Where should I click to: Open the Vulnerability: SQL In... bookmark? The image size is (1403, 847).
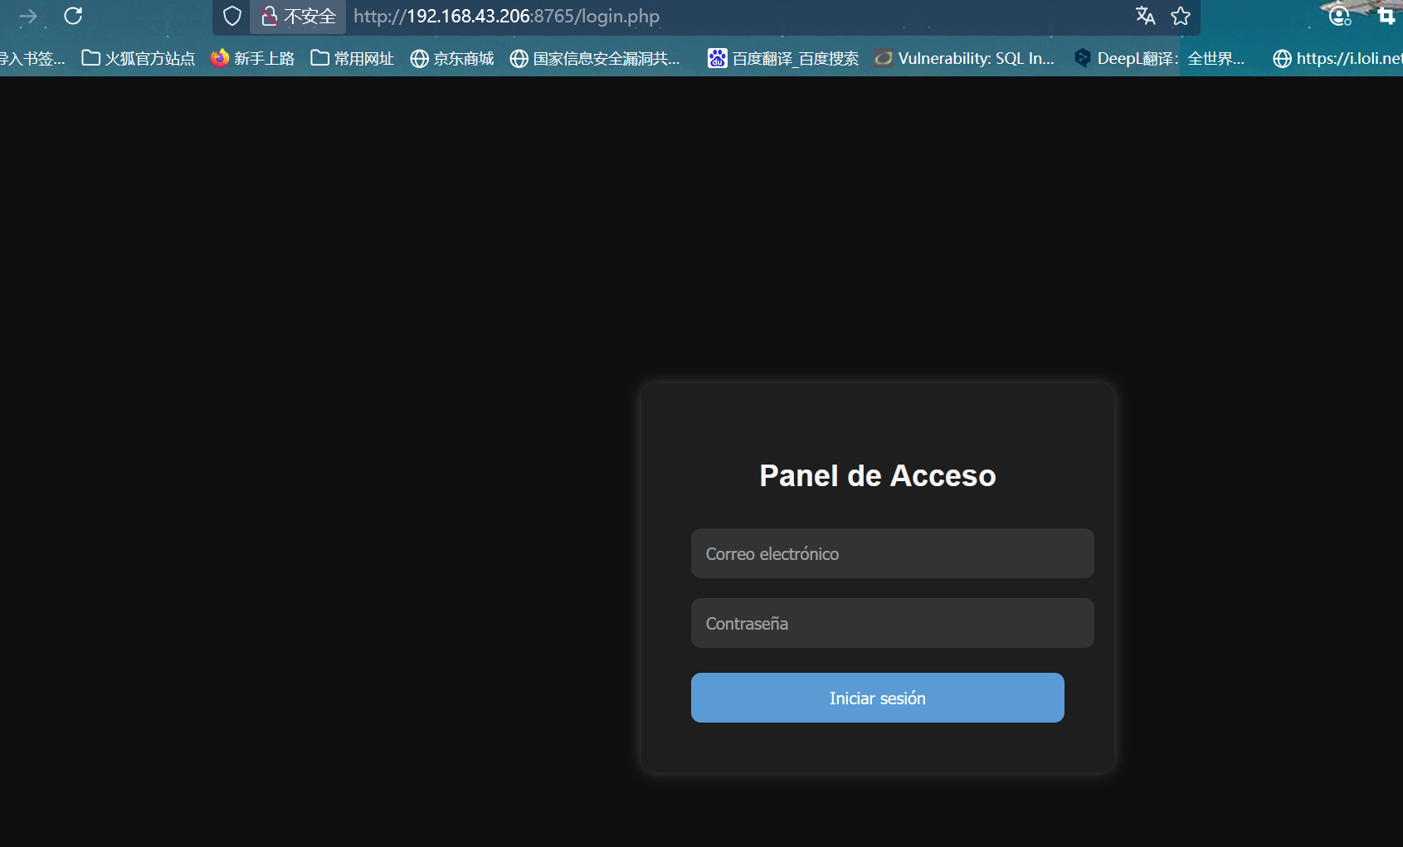pyautogui.click(x=965, y=58)
